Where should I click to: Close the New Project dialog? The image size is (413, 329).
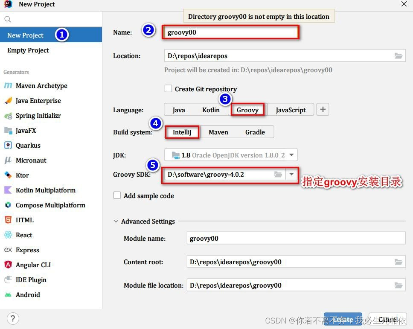tap(404, 4)
